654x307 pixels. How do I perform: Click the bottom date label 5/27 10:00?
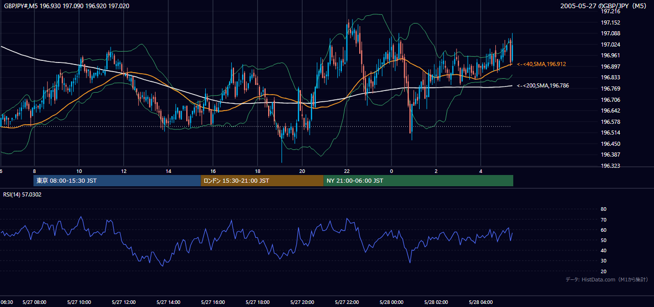tap(79, 302)
